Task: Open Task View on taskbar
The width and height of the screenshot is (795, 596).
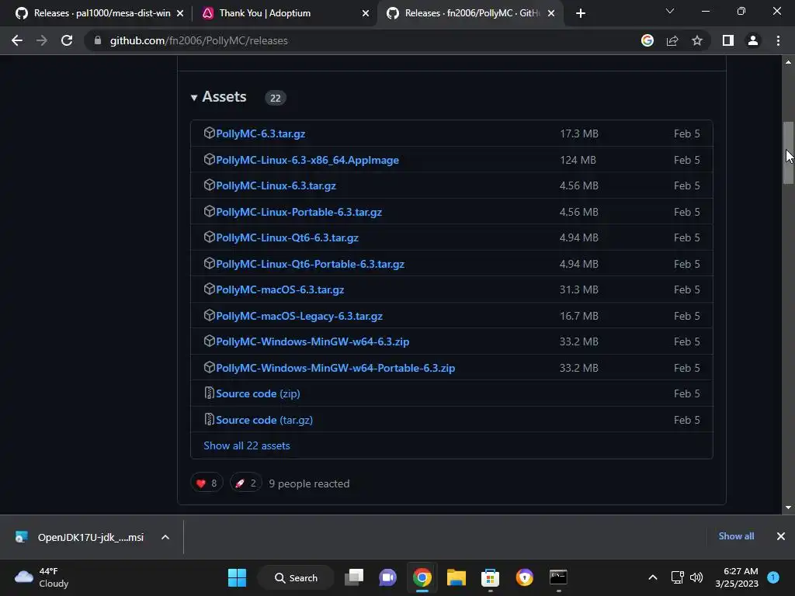Action: [354, 577]
